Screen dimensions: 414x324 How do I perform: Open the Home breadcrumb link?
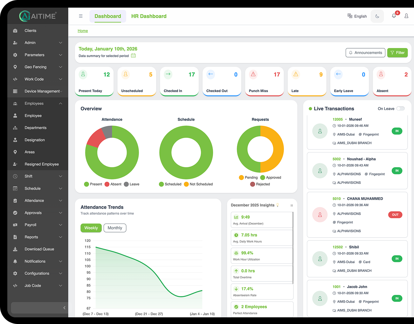pos(83,31)
